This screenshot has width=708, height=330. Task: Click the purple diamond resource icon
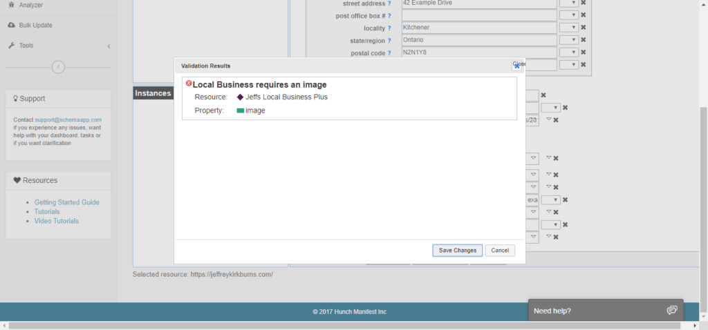click(x=240, y=97)
